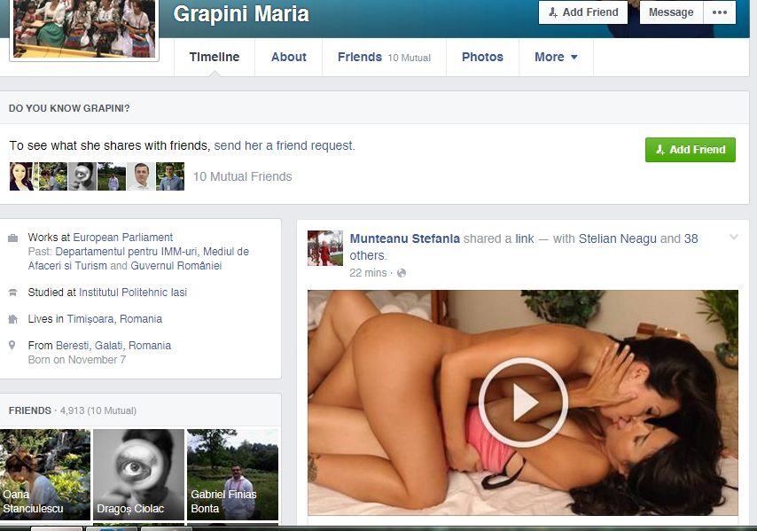
Task: Open Dragoș Ciolac friend tile
Action: click(138, 474)
